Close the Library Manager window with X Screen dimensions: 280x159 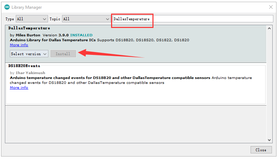pyautogui.click(x=271, y=7)
